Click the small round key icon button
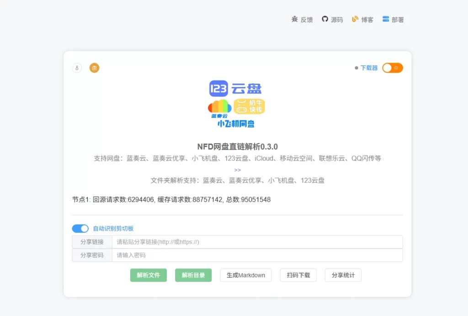This screenshot has width=468, height=316. click(77, 68)
